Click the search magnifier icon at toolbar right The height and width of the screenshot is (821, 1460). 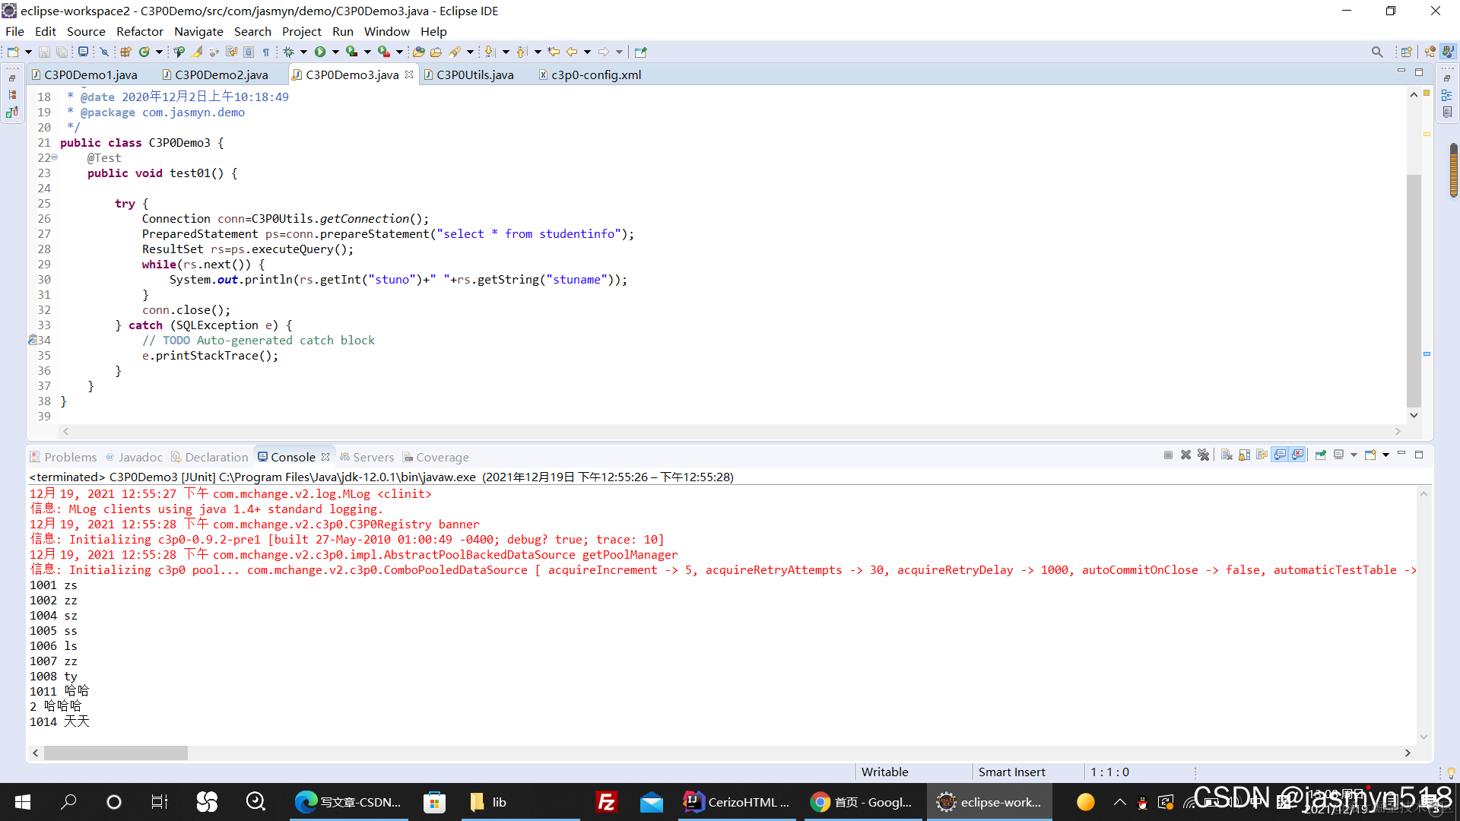(1377, 52)
